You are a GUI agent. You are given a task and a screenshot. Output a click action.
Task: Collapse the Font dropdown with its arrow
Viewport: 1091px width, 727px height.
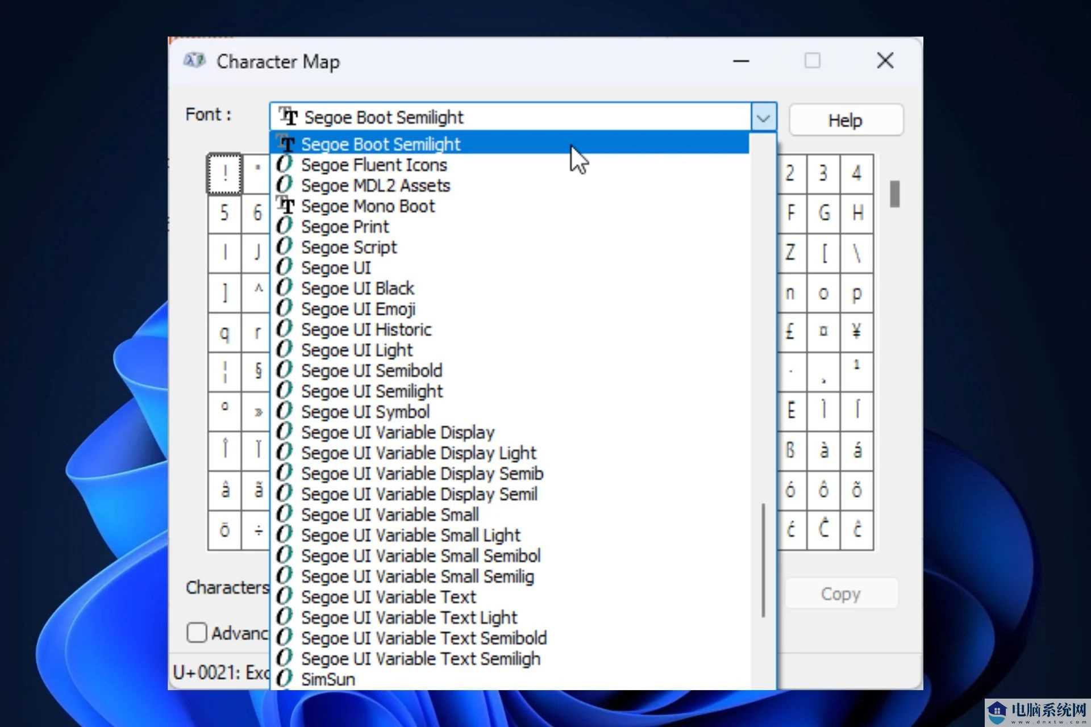[x=763, y=118]
